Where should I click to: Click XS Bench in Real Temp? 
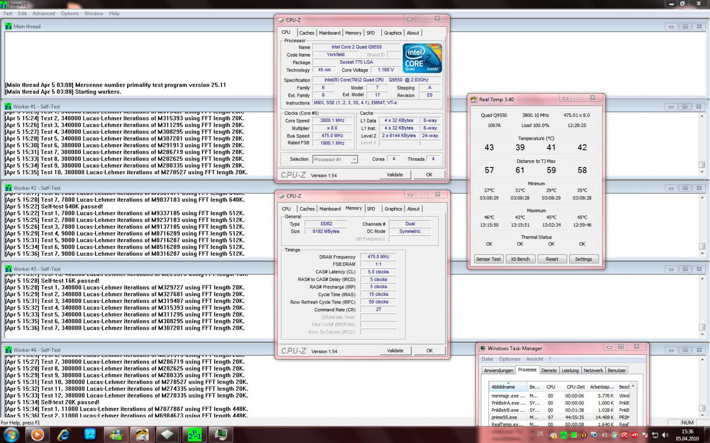pyautogui.click(x=520, y=259)
